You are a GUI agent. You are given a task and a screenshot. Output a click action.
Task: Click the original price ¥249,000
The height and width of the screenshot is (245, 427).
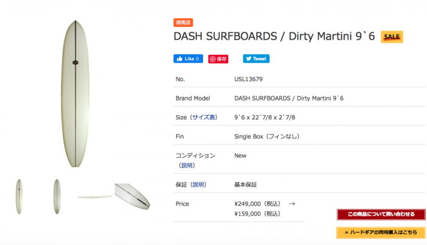pos(257,204)
